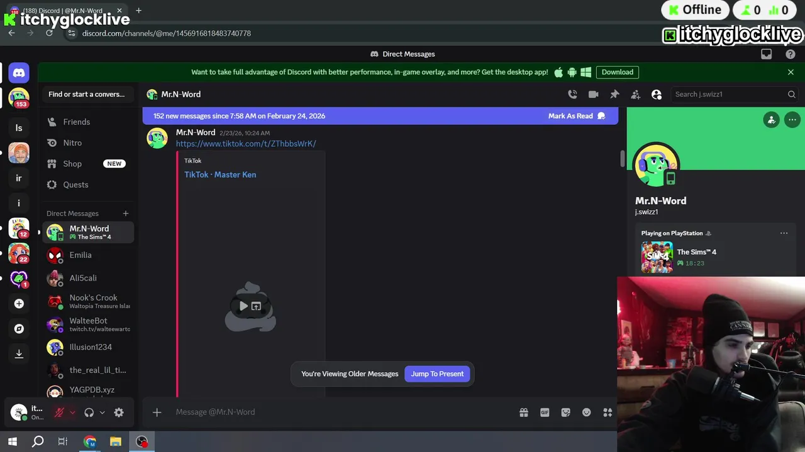Open Nook's Crook direct message
Image resolution: width=805 pixels, height=452 pixels.
(88, 301)
